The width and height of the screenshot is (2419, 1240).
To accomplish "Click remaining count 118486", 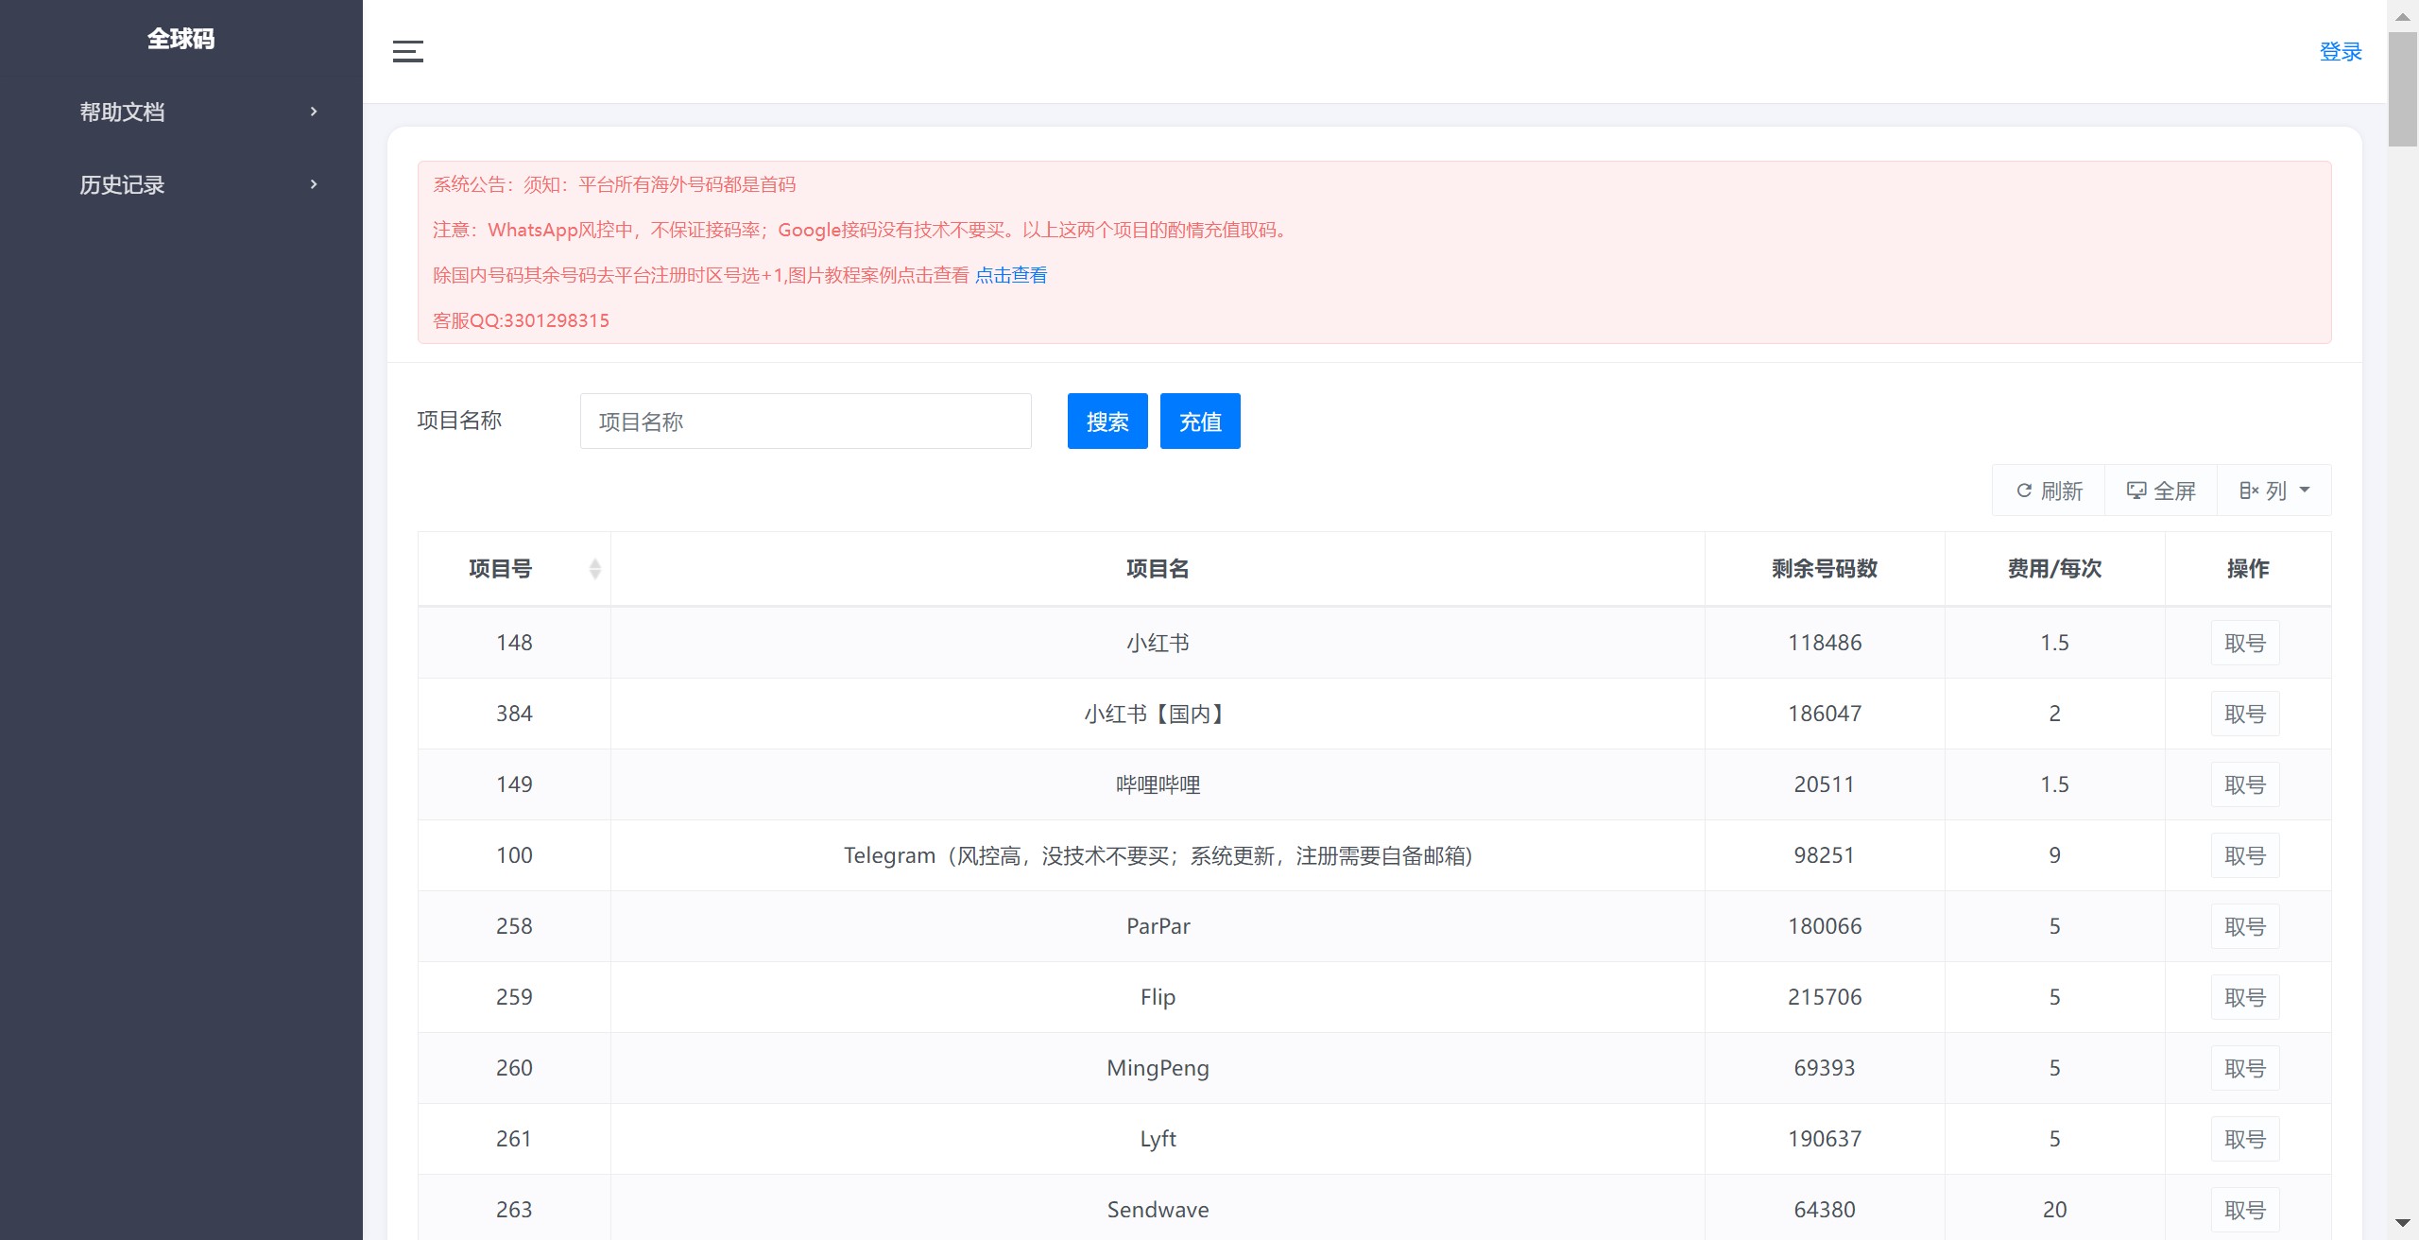I will [1825, 643].
